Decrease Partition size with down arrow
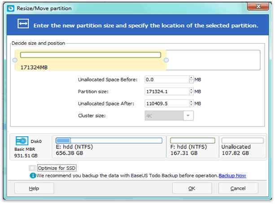 coord(192,93)
